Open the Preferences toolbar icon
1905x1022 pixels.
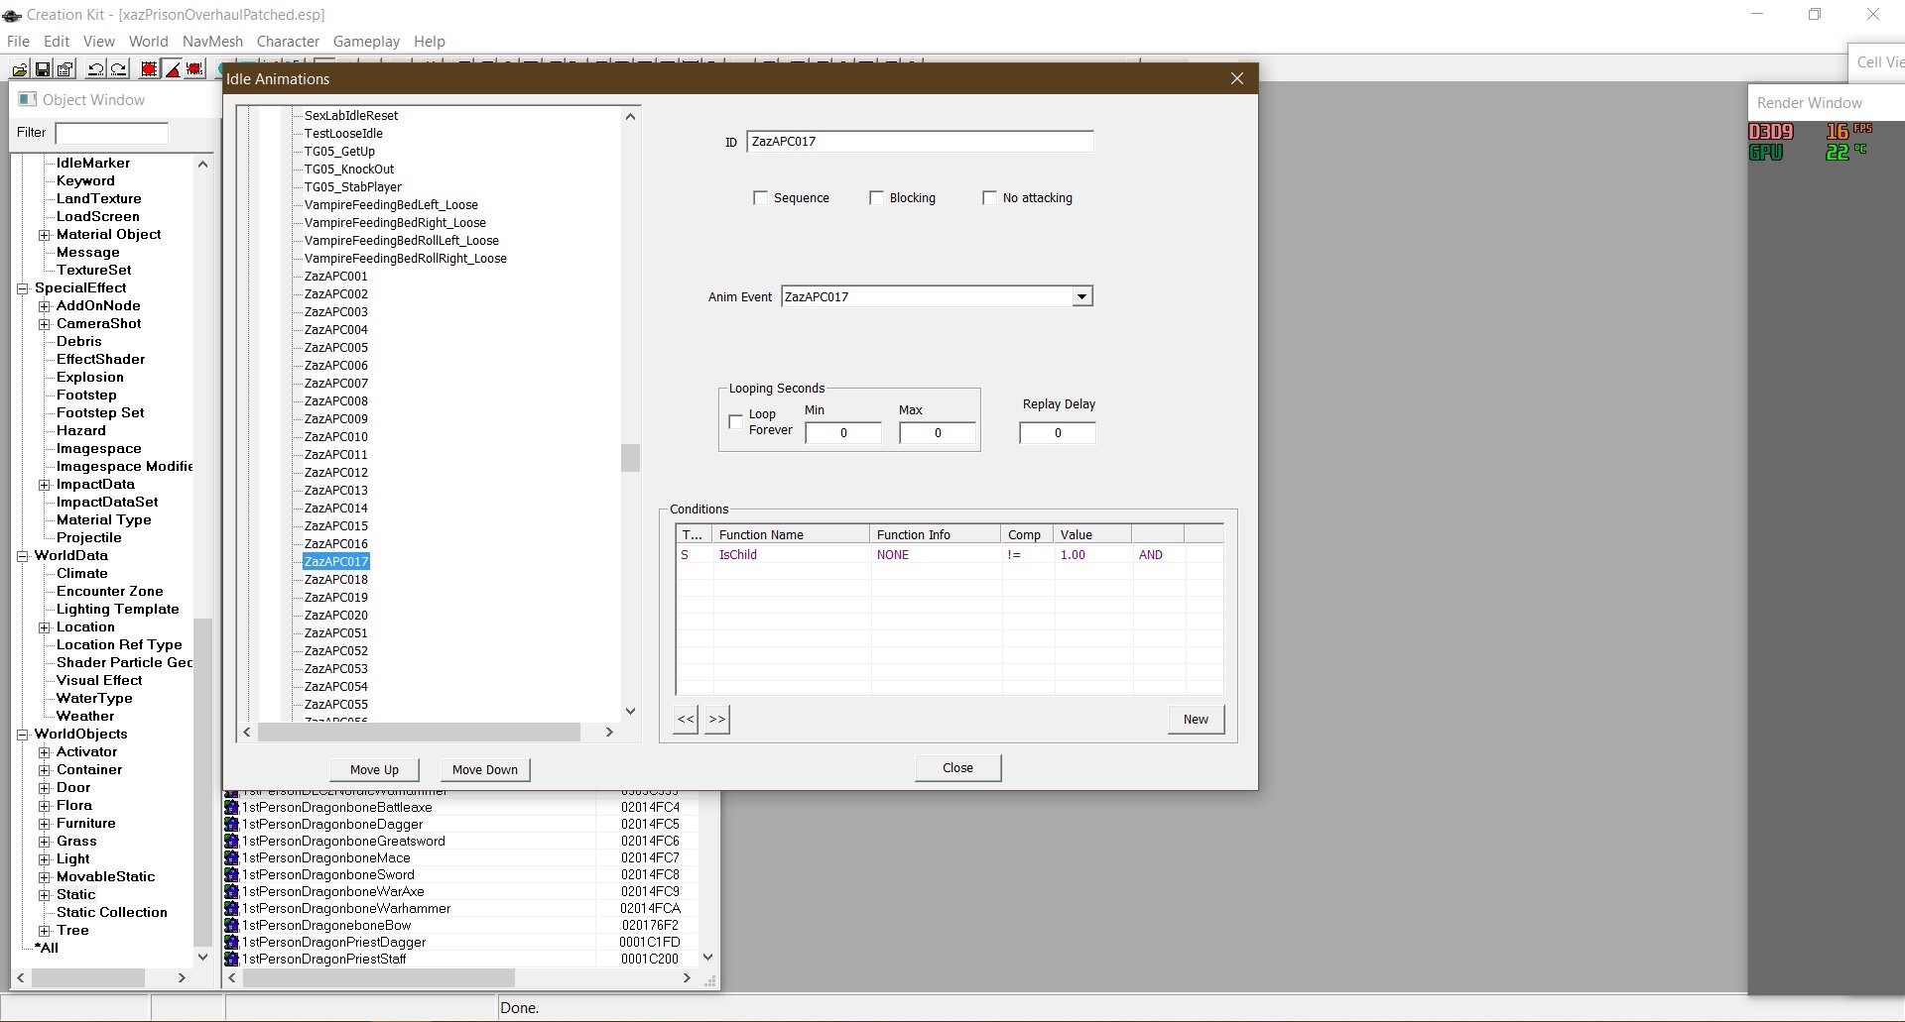pos(64,68)
